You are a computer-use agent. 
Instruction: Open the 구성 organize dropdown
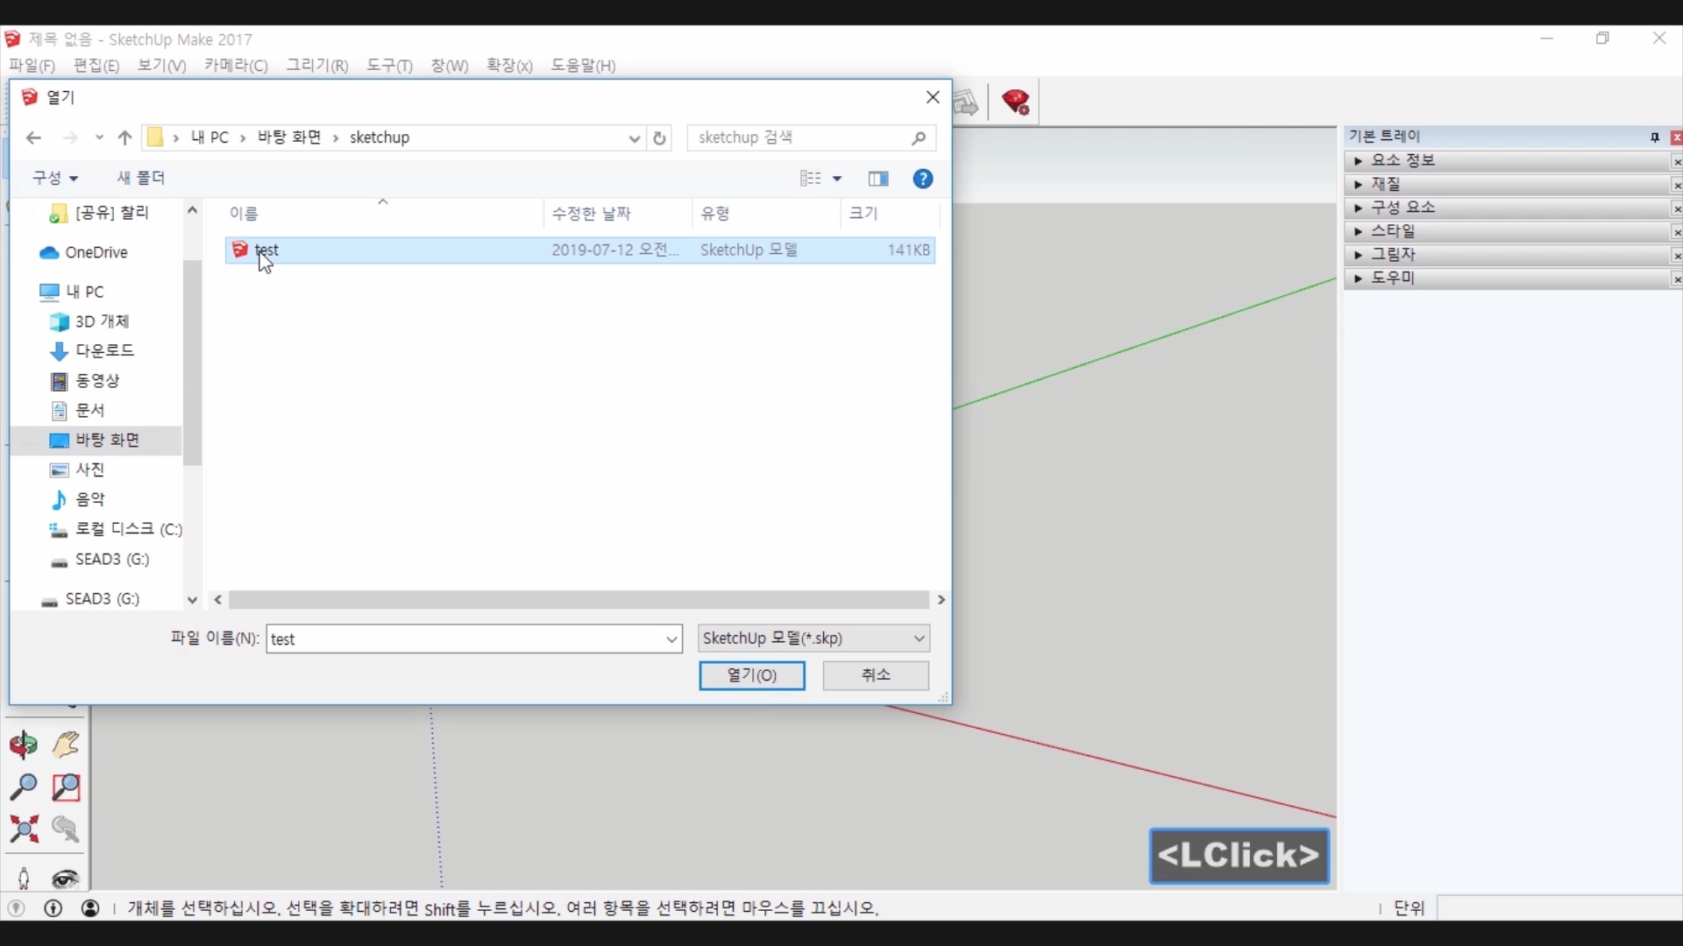point(54,178)
